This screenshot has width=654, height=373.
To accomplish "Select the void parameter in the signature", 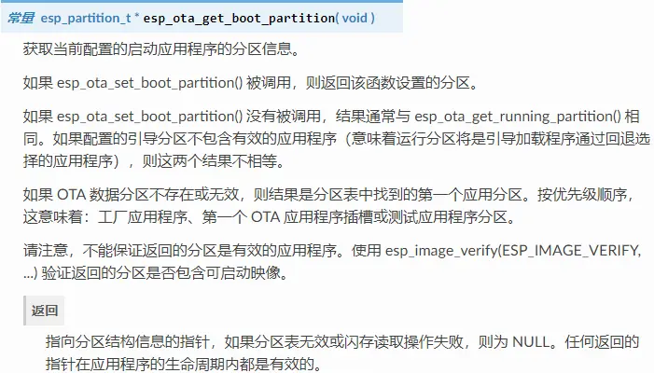I will pyautogui.click(x=355, y=18).
